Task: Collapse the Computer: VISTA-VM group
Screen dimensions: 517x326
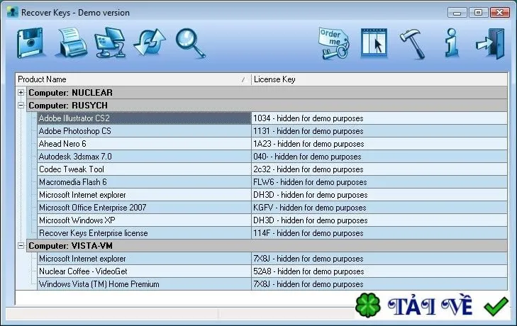Action: (x=21, y=246)
